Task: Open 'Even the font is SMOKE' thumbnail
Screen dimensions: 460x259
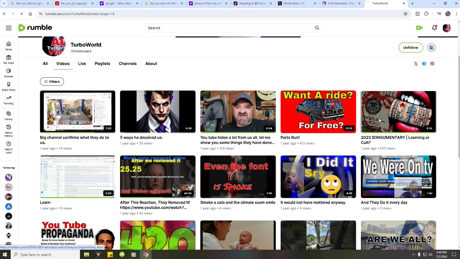Action: coord(238,177)
